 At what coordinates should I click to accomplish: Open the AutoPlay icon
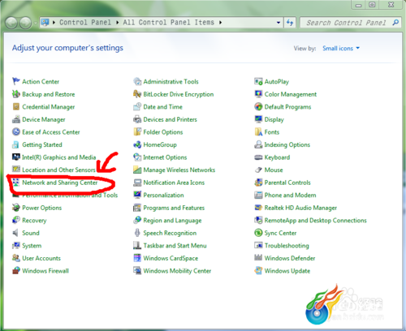pyautogui.click(x=258, y=81)
